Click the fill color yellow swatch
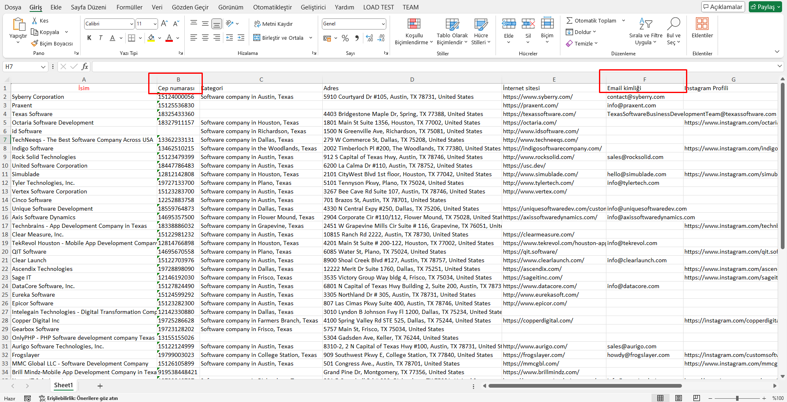The width and height of the screenshot is (787, 402). coord(151,38)
